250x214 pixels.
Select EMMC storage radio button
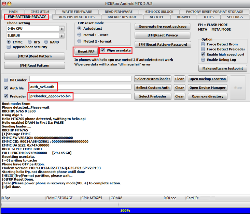pyautogui.click(x=9, y=42)
